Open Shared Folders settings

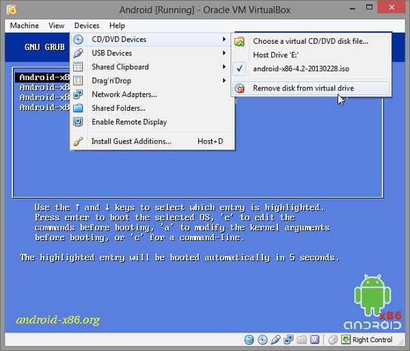152,108
